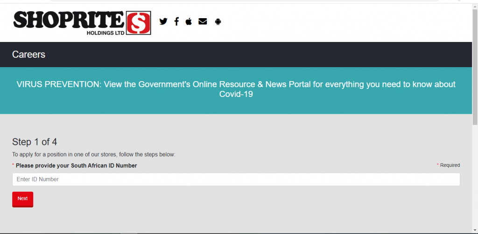Image resolution: width=478 pixels, height=234 pixels.
Task: Focus the Enter ID Number field
Action: (x=236, y=179)
